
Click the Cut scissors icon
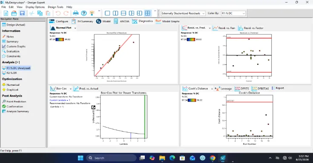[x=32, y=13]
